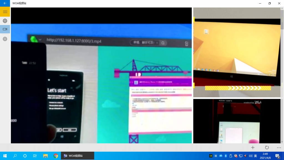Click the taskbar search magnifier icon
The height and width of the screenshot is (160, 284).
15,156
